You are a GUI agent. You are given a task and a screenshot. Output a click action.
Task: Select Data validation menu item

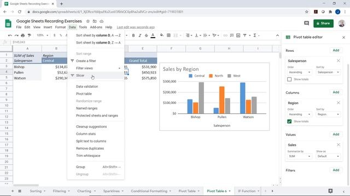(96, 87)
